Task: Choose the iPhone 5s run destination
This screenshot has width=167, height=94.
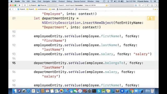Action: pyautogui.click(x=42, y=5)
